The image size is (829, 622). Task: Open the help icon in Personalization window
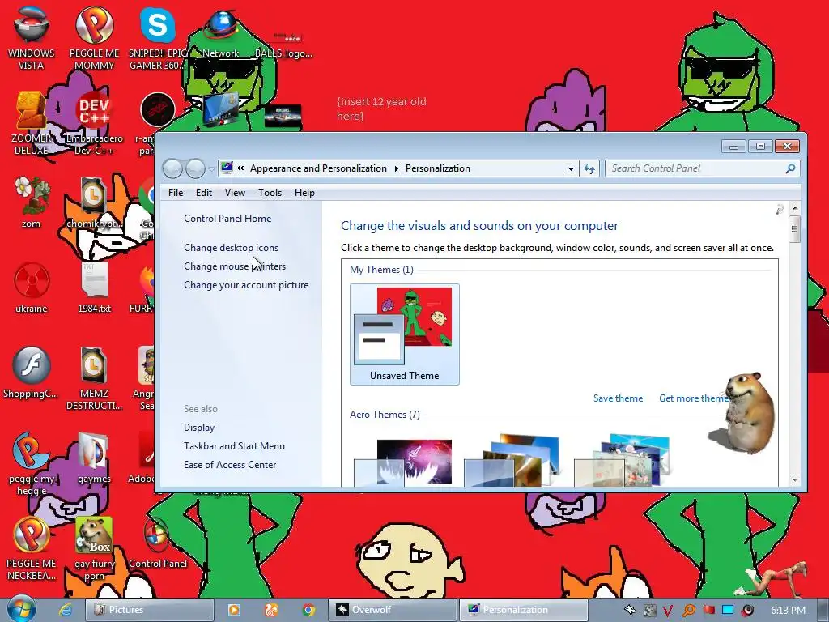[780, 210]
